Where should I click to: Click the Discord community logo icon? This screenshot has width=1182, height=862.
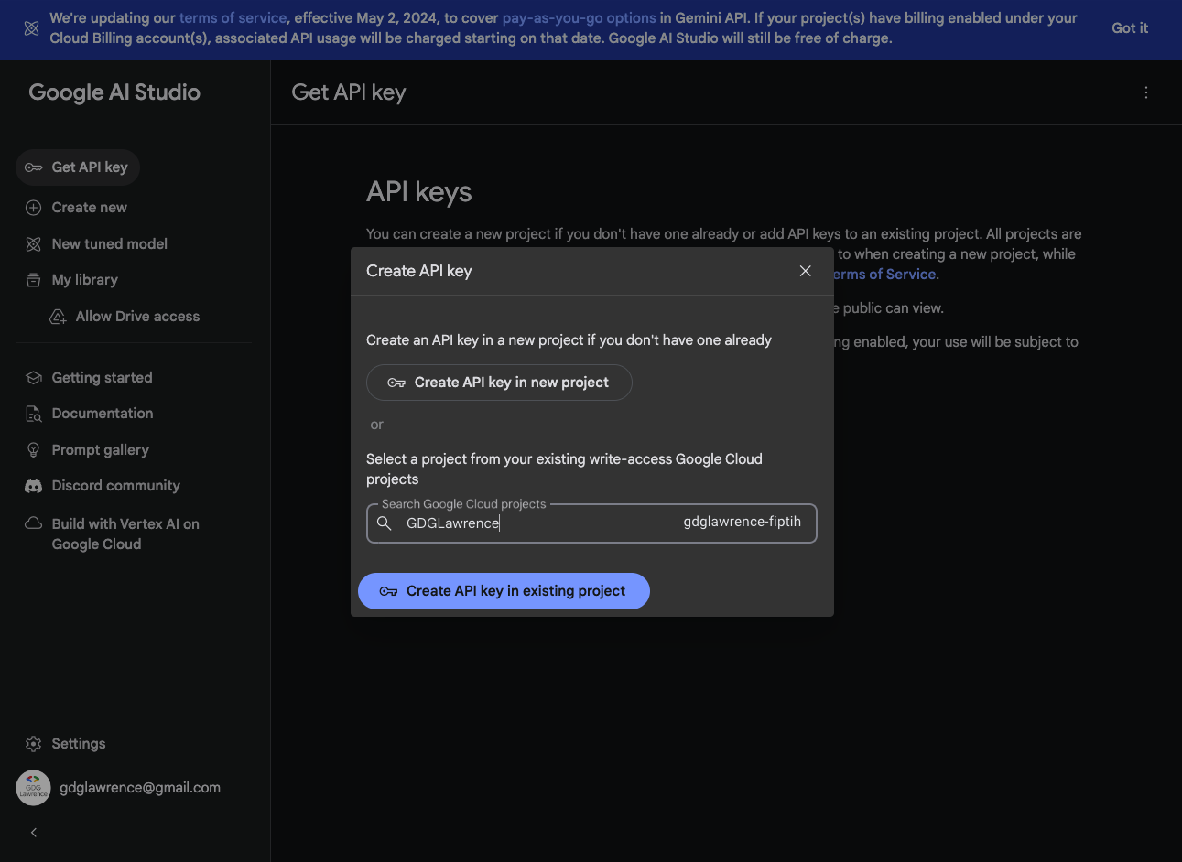[34, 486]
